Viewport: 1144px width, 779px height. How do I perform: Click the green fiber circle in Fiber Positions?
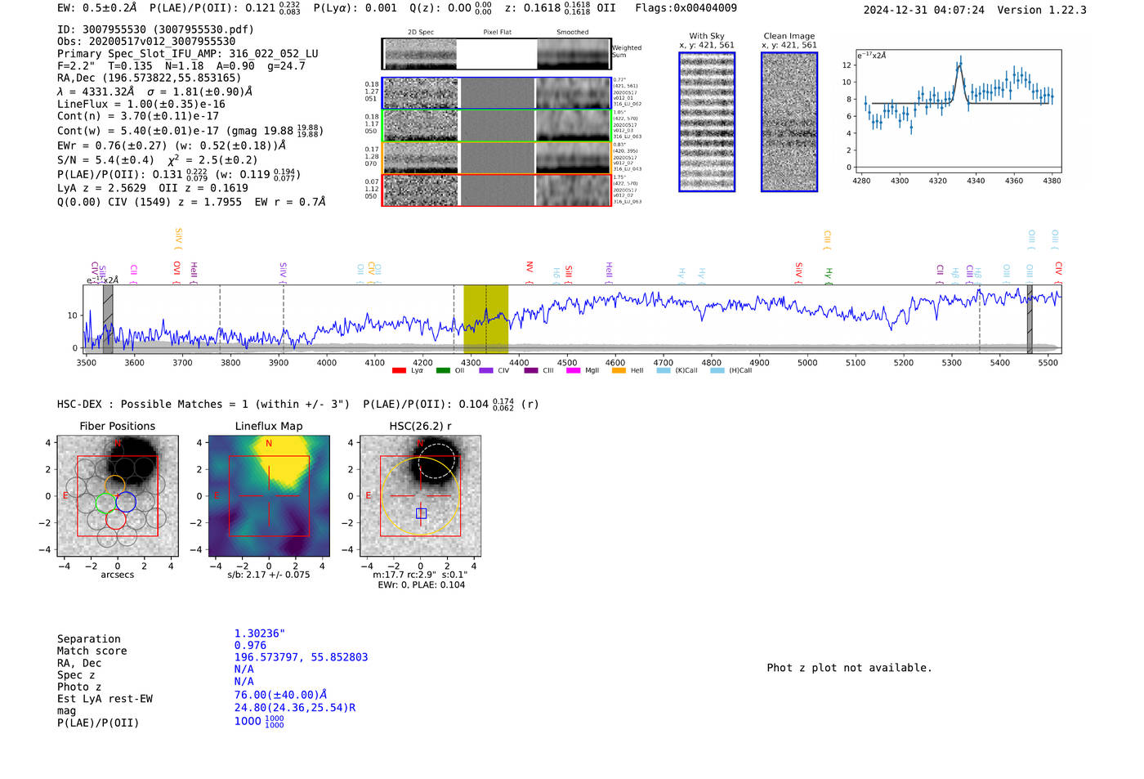pyautogui.click(x=106, y=503)
